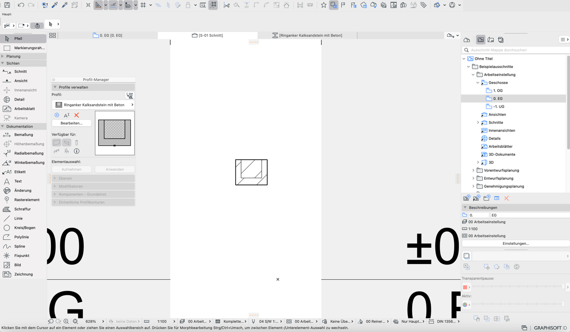Viewport: 570px width, 332px height.
Task: Select the Radialbemaßung tool
Action: (x=23, y=153)
